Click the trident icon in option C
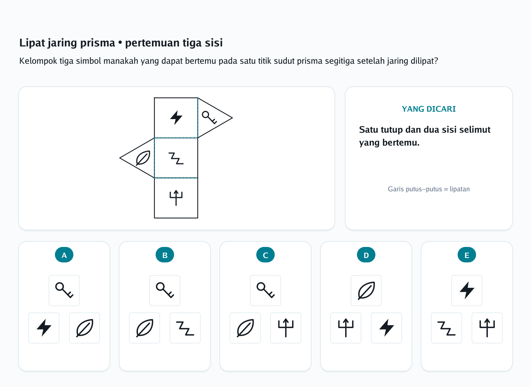 pos(286,328)
